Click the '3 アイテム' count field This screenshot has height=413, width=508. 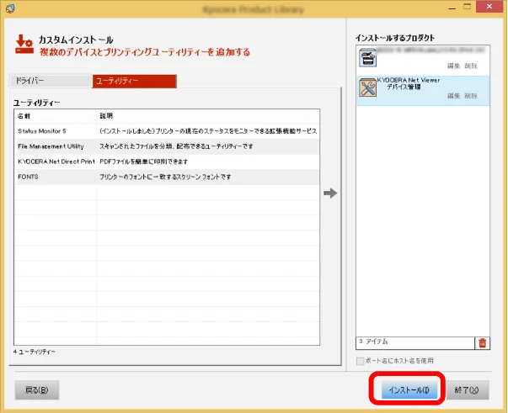click(415, 343)
